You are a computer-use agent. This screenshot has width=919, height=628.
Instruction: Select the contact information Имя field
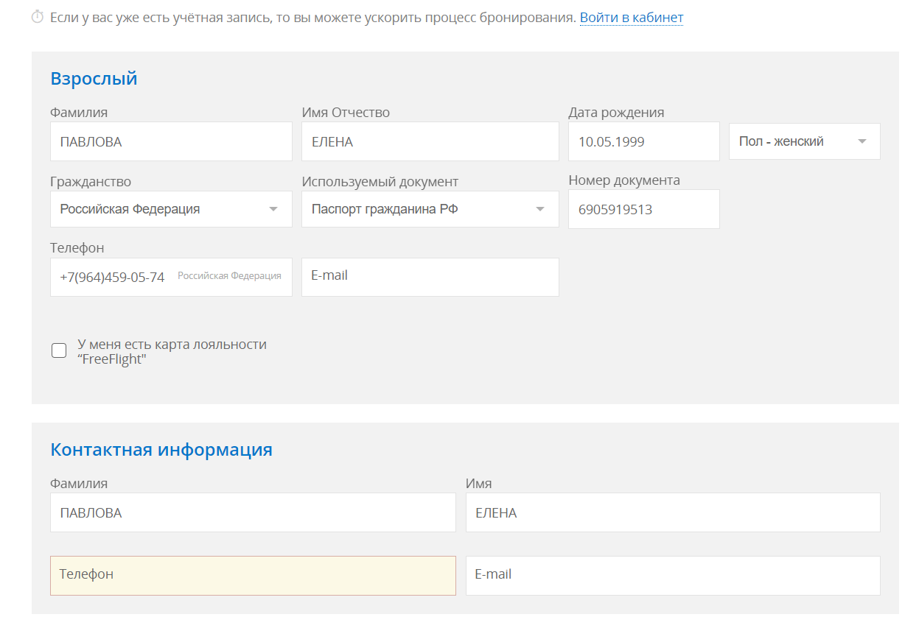point(672,512)
